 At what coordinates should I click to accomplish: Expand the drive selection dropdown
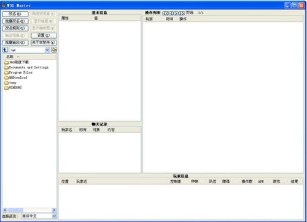(47, 50)
